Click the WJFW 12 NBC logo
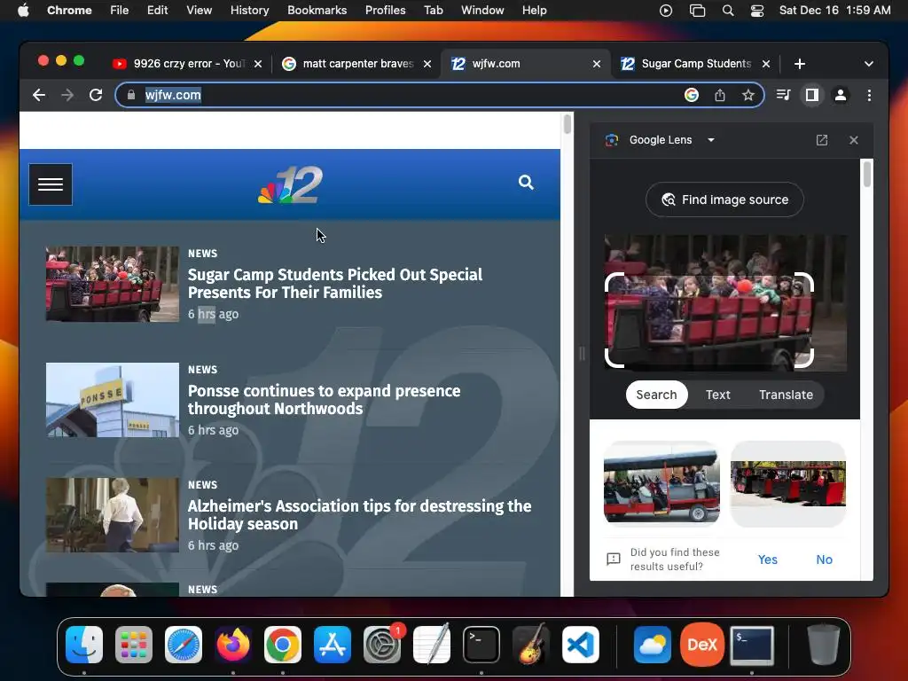 tap(290, 184)
